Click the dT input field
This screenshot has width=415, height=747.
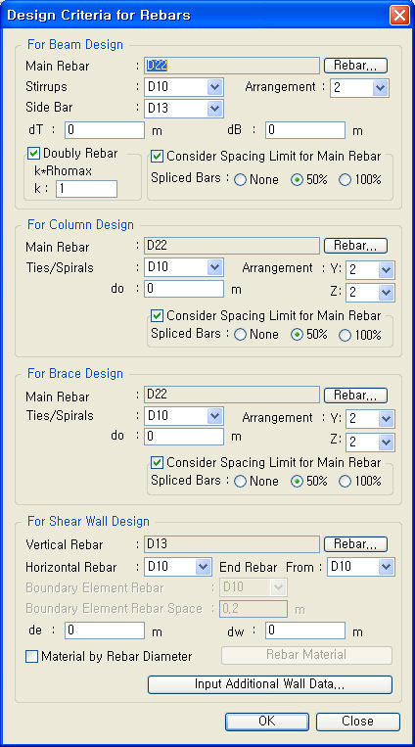[x=105, y=130]
